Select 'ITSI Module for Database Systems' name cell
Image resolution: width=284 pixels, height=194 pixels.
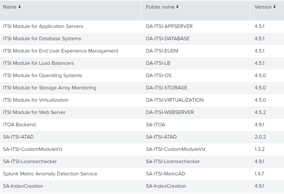[x=42, y=39]
